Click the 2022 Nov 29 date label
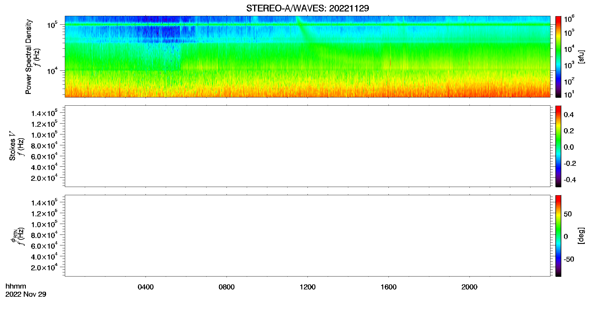615x317 pixels. tap(26, 294)
